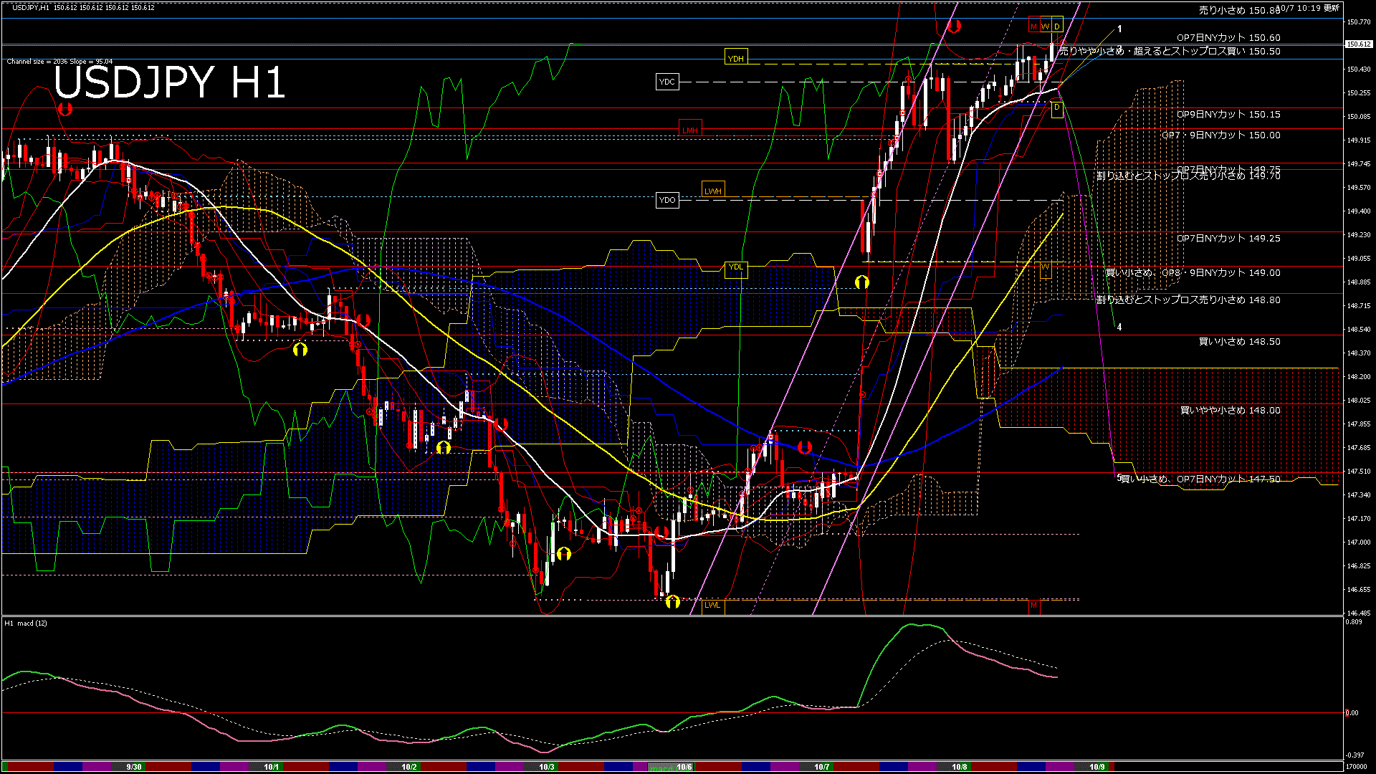This screenshot has width=1376, height=774.
Task: Click the LWL label at chart bottom
Action: coord(712,605)
